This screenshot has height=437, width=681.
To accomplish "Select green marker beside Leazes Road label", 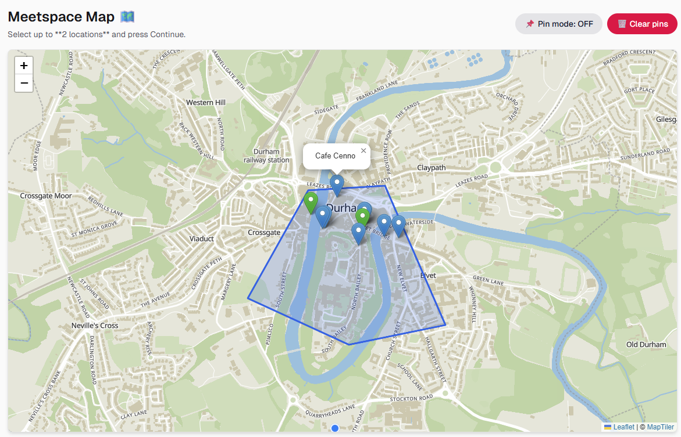I will 311,202.
